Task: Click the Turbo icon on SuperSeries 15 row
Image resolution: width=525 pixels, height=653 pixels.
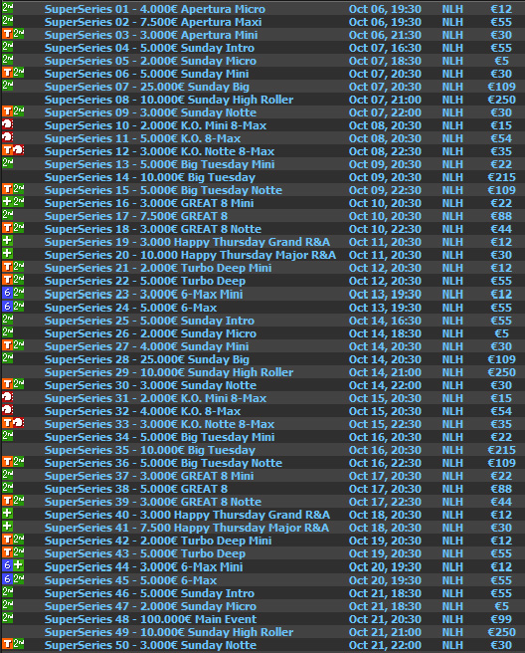Action: pyautogui.click(x=8, y=189)
